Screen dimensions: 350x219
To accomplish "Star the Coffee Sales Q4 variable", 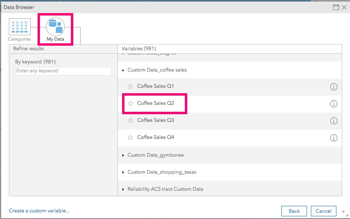I will [131, 137].
